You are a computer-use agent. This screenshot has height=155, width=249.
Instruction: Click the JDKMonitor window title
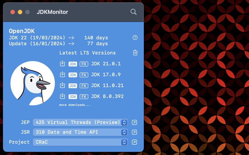pyautogui.click(x=52, y=12)
